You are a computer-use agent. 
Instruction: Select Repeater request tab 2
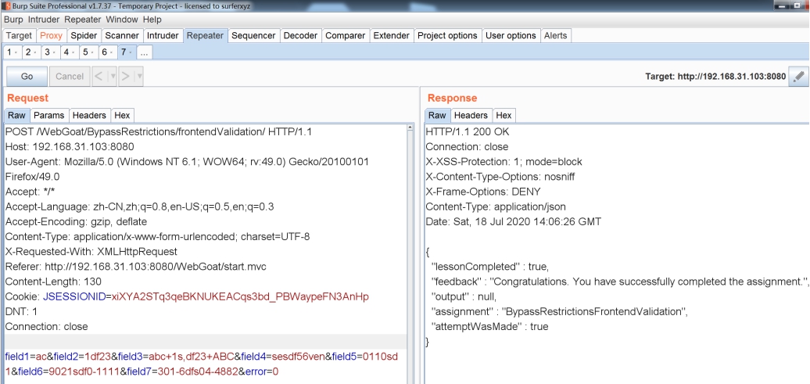(x=31, y=52)
